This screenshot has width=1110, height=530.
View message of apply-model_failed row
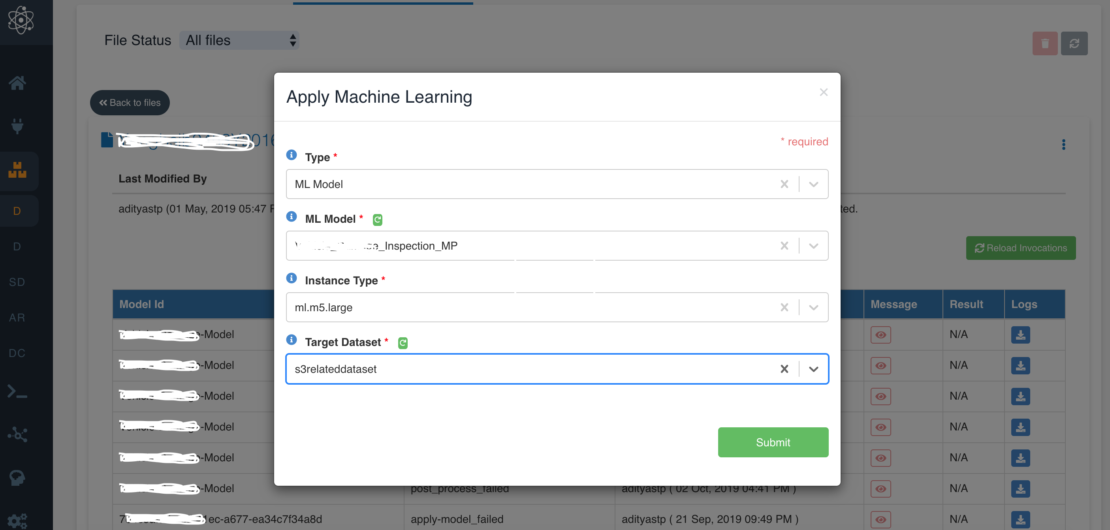click(x=880, y=519)
